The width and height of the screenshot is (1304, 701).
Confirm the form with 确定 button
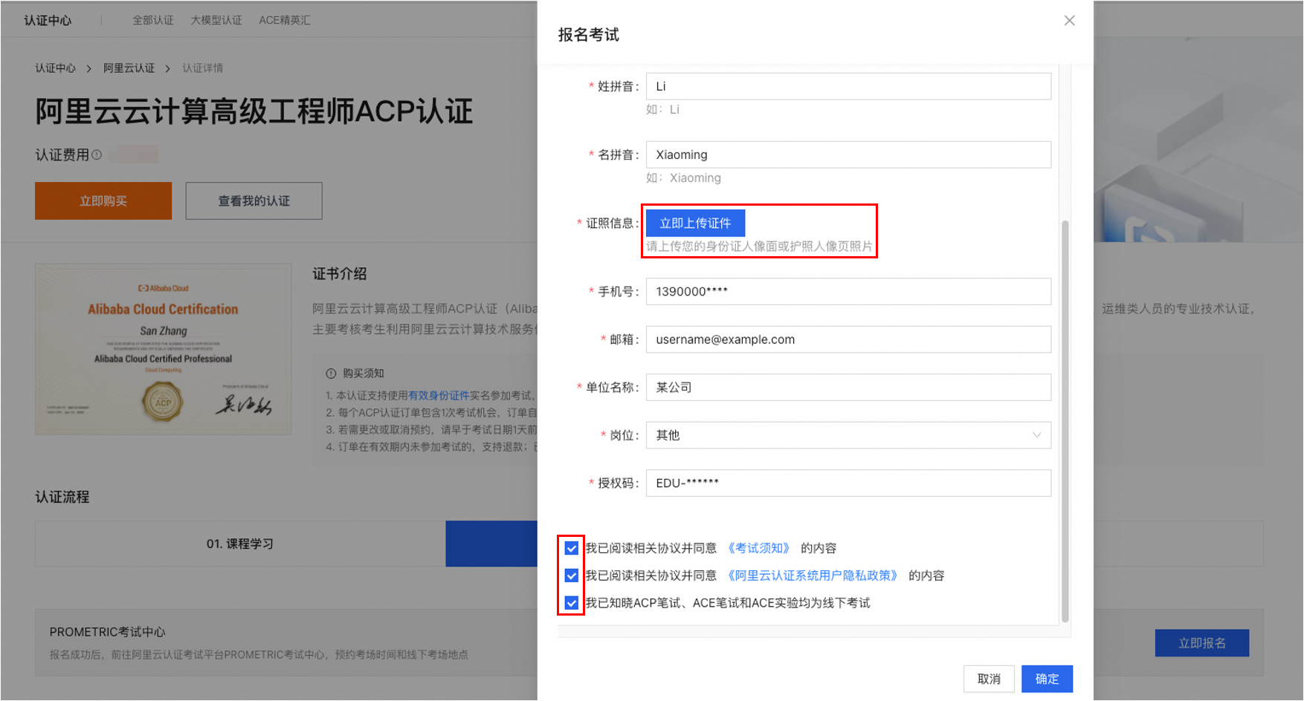tap(1047, 679)
